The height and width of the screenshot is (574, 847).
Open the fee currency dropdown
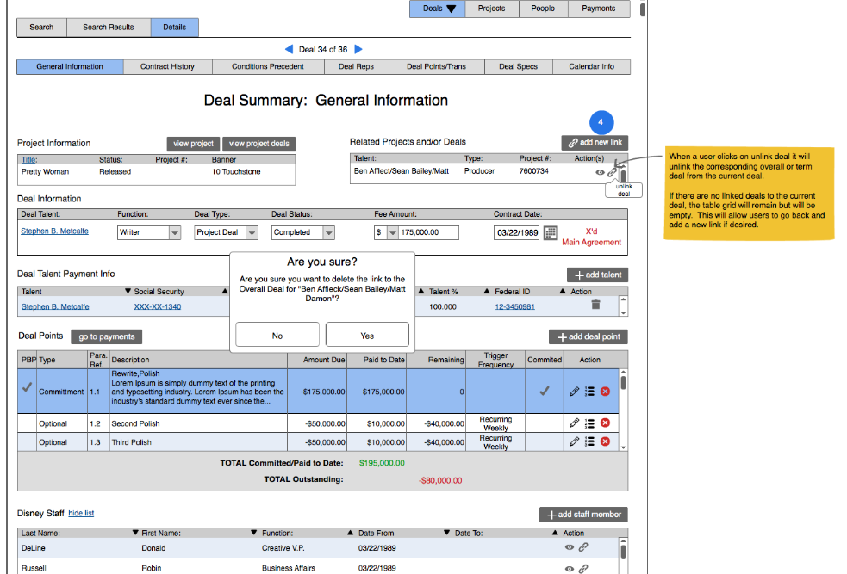coord(393,232)
